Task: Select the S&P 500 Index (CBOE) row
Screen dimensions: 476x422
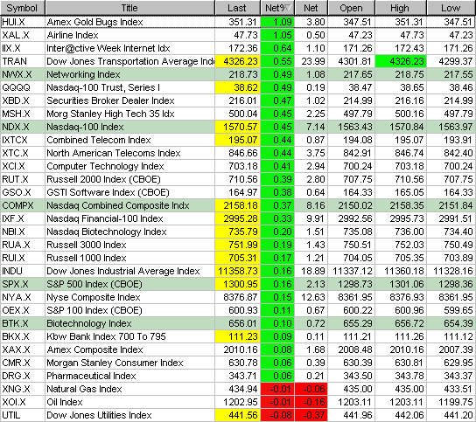Action: 238,284
